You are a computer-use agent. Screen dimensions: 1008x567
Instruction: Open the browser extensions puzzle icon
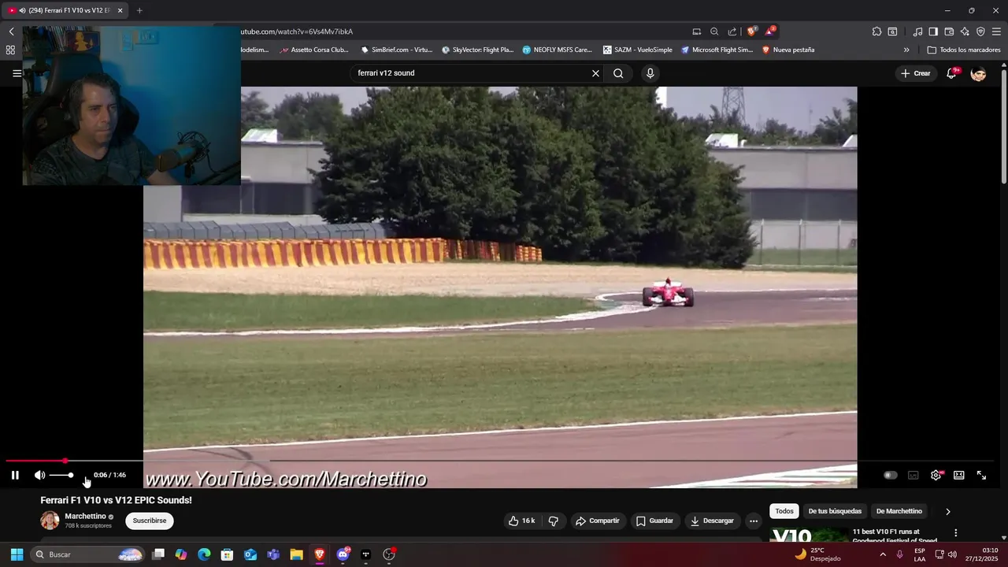[x=876, y=31]
